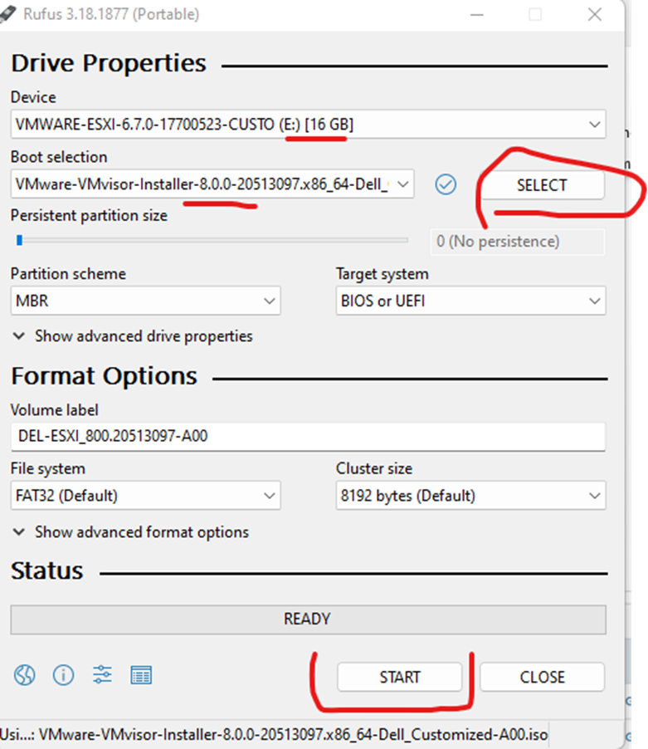
Task: Open the language selection globe icon
Action: (x=24, y=675)
